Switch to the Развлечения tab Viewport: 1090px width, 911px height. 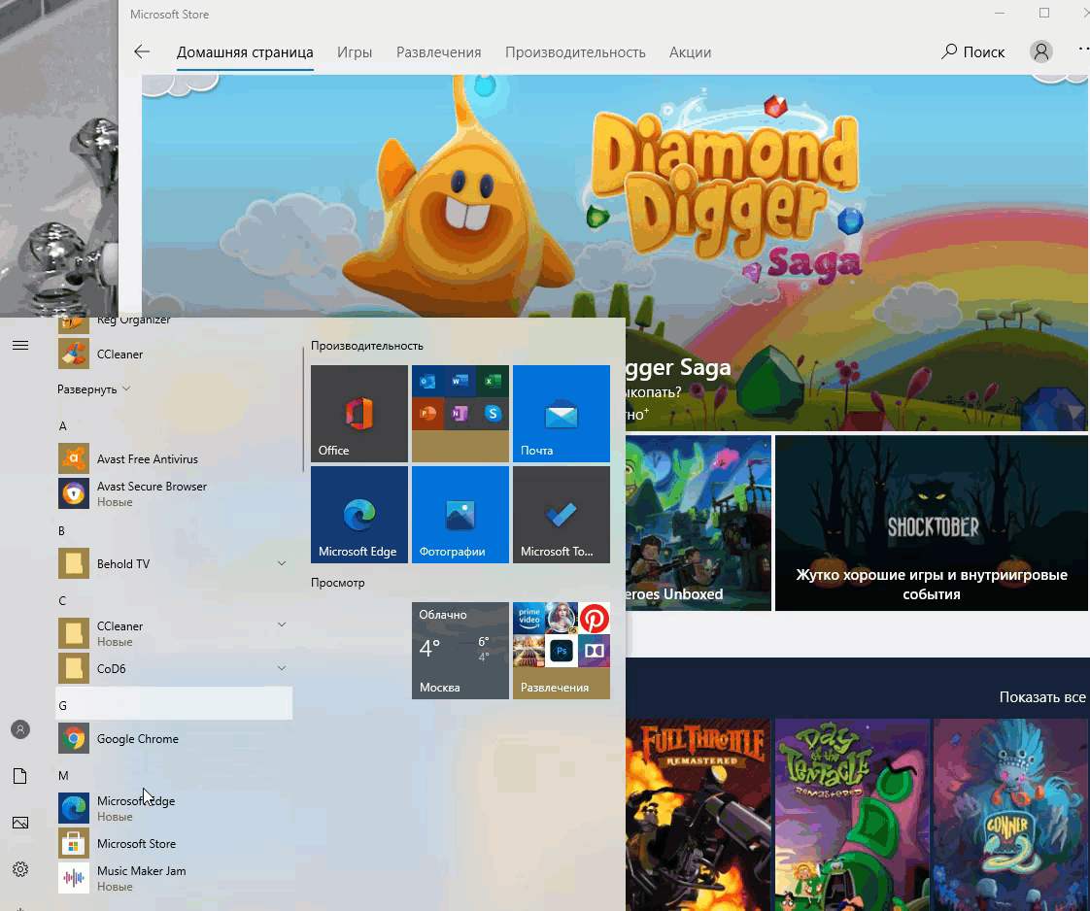(x=439, y=52)
